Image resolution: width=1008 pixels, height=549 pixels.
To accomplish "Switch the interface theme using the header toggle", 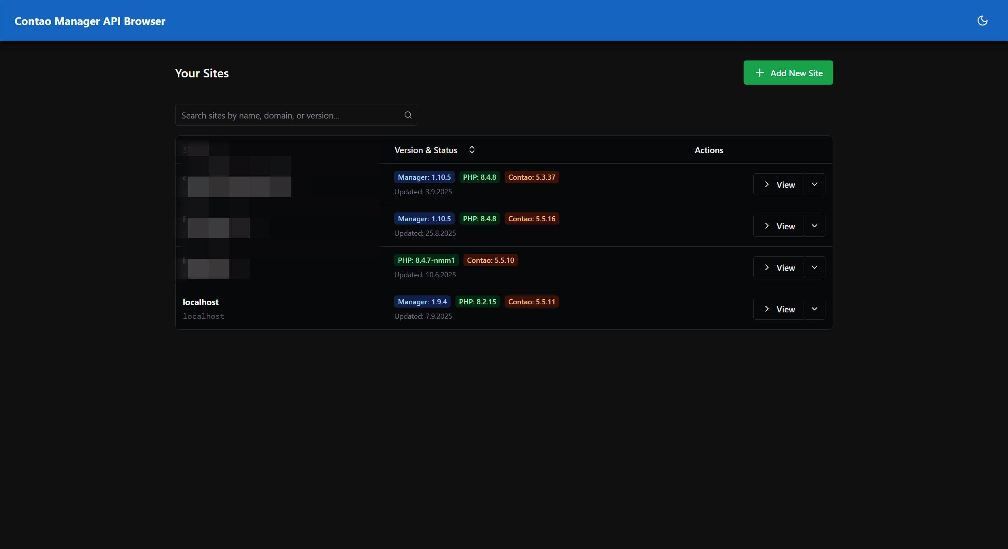I will click(982, 21).
